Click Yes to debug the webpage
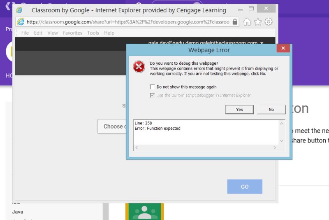This screenshot has height=220, width=329. (239, 110)
